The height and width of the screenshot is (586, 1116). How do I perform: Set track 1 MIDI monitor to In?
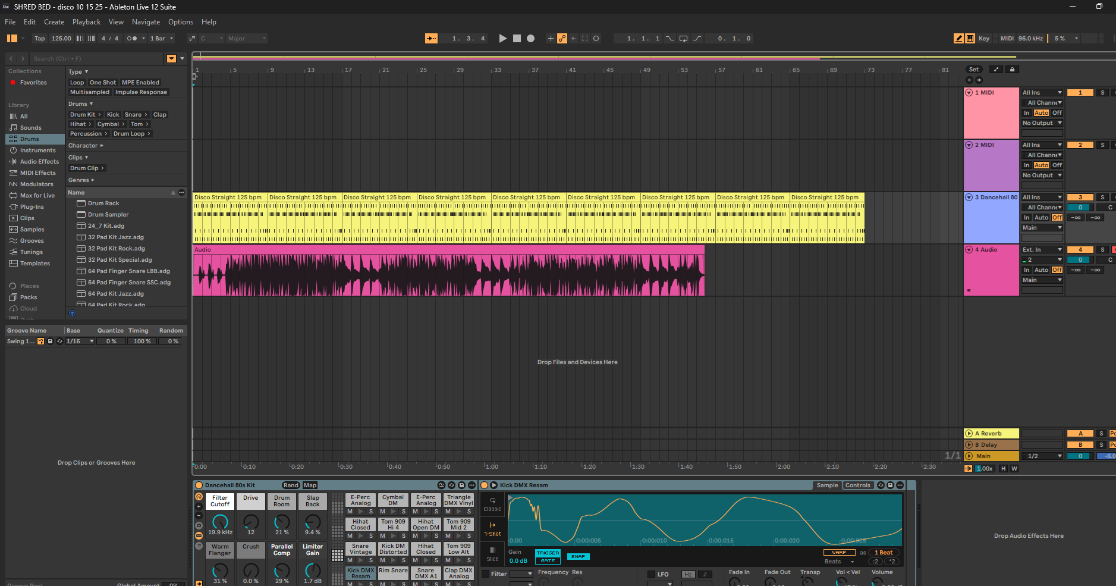pos(1026,113)
